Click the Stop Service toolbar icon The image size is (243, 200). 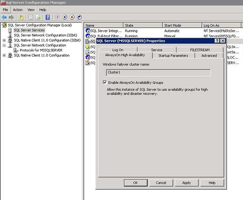[72, 17]
